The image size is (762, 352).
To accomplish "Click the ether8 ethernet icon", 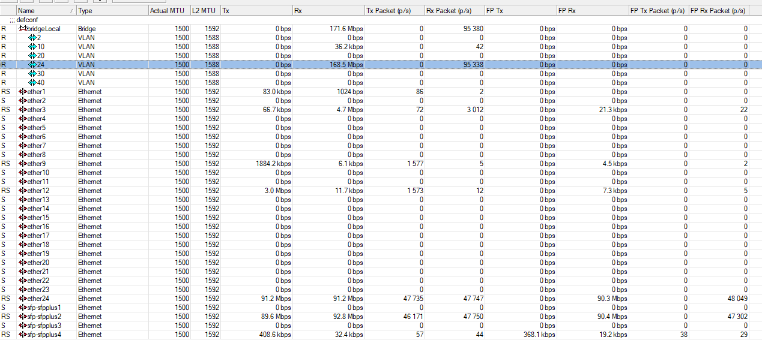I will point(23,155).
